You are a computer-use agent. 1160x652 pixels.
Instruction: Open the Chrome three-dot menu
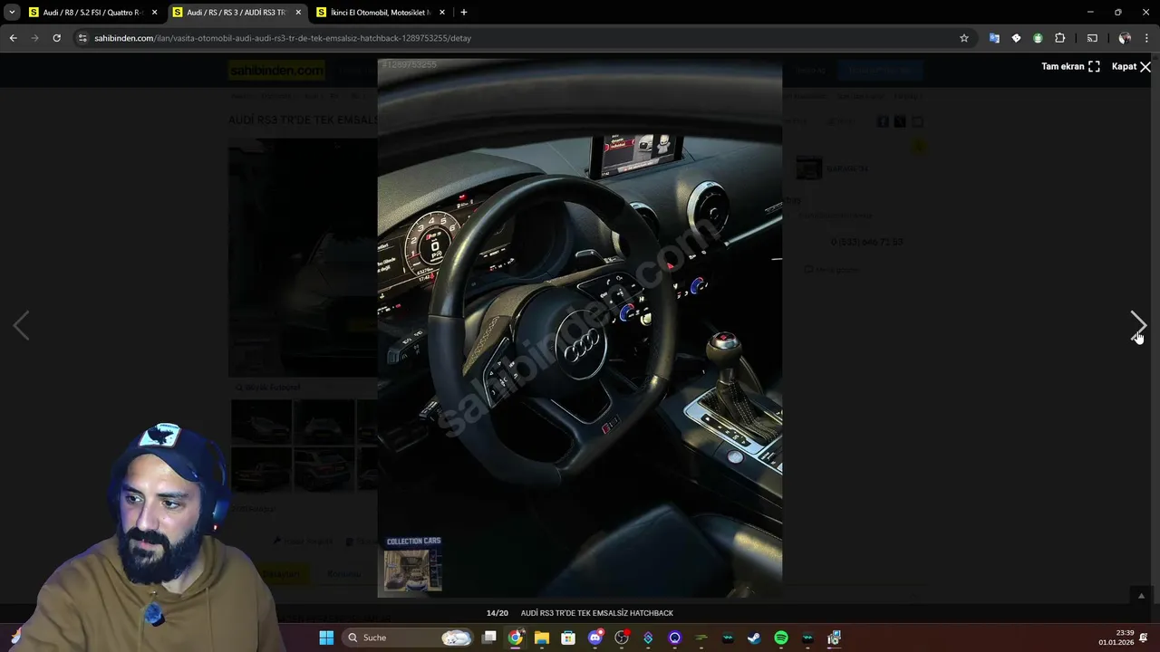tap(1147, 38)
